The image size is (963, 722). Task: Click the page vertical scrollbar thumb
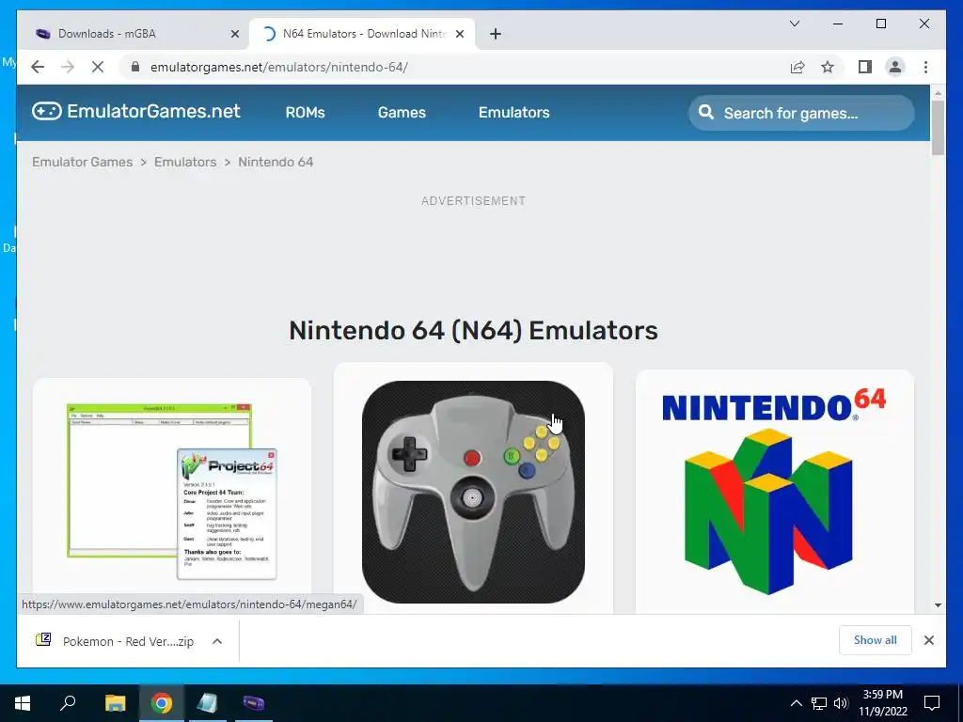[938, 127]
